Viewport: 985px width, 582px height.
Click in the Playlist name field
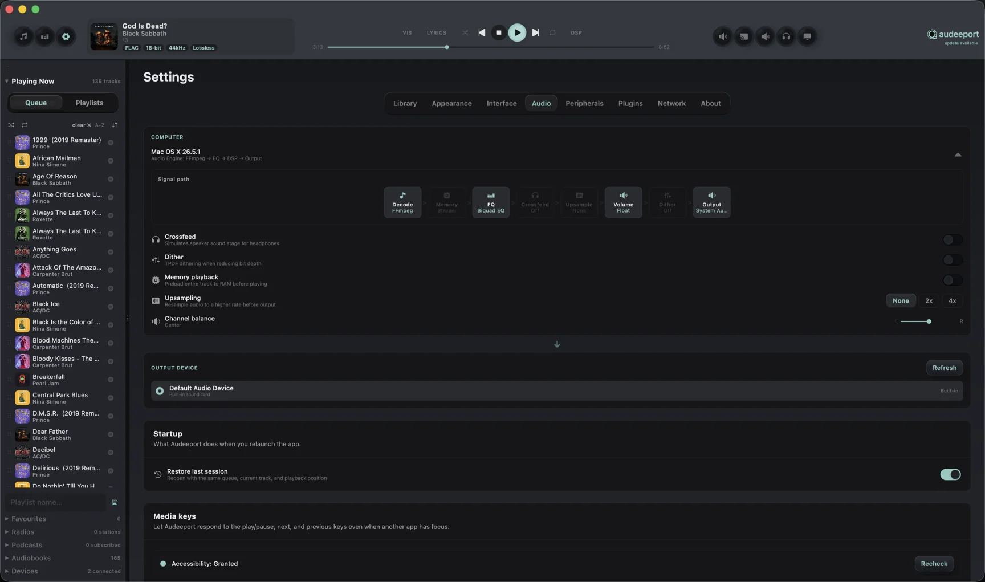(55, 503)
